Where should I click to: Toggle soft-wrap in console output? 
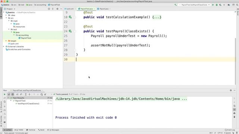tap(234, 106)
